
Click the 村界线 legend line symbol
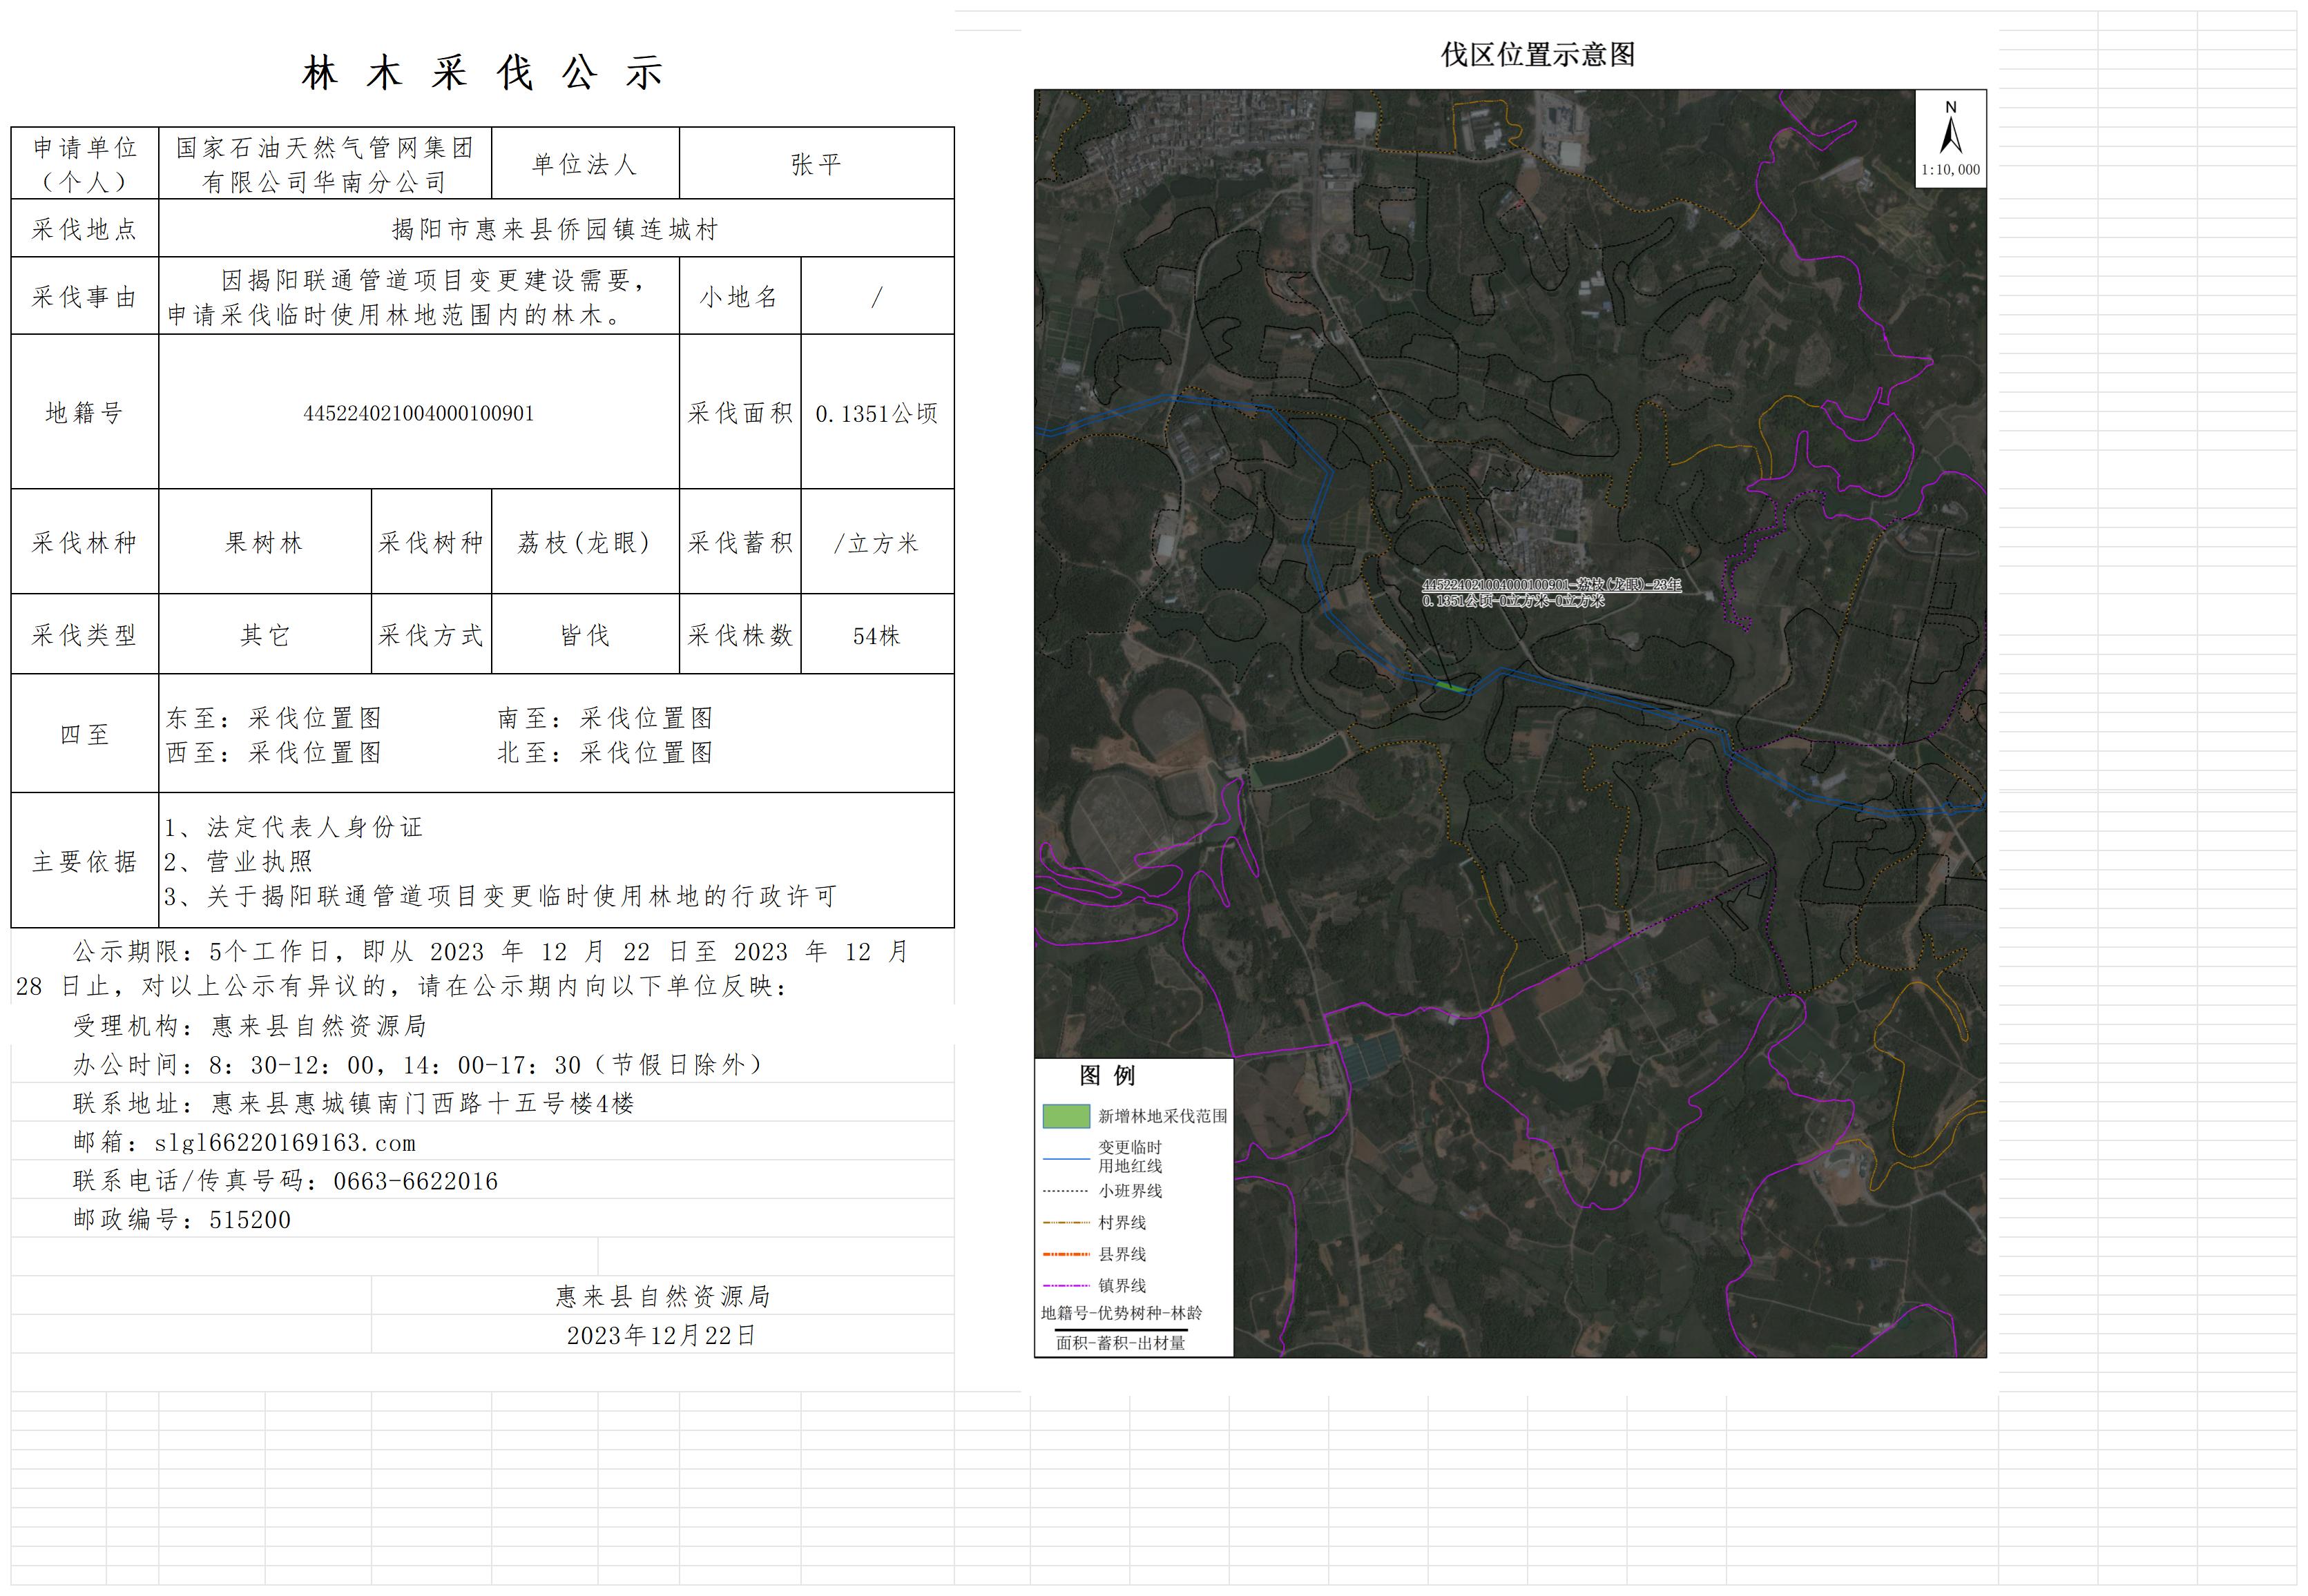pos(1066,1222)
